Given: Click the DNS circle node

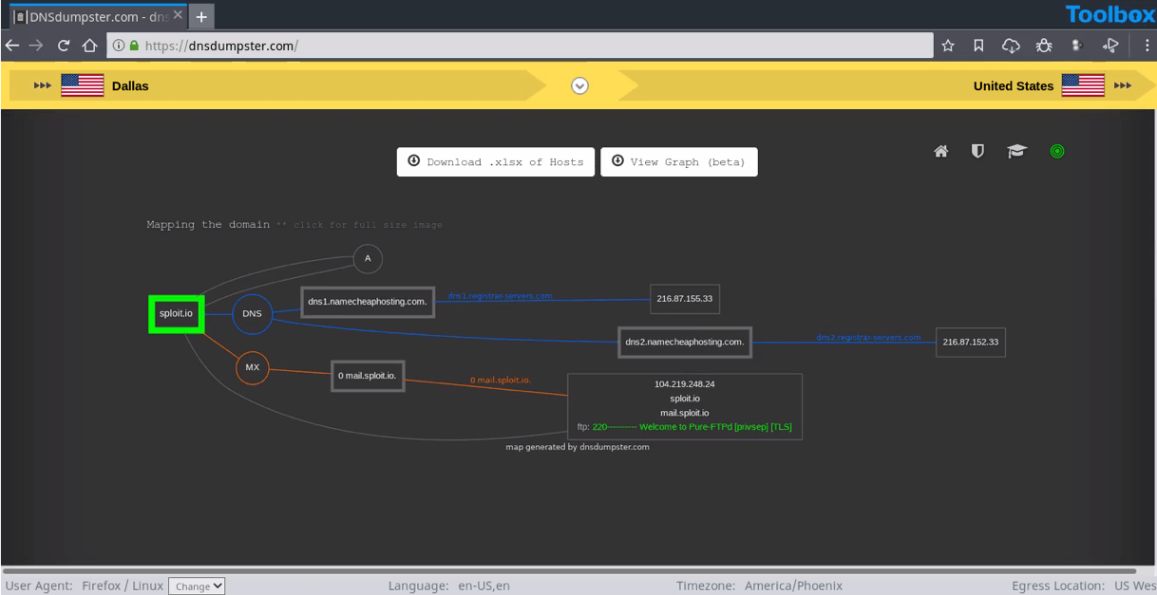Looking at the screenshot, I should tap(252, 313).
